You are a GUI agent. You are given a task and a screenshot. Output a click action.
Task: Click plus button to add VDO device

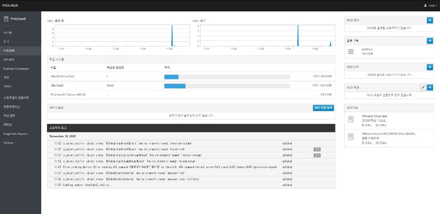point(430,67)
